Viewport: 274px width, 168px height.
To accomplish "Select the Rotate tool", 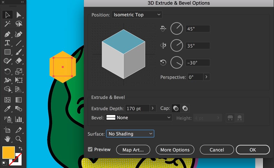I will pos(7,71).
